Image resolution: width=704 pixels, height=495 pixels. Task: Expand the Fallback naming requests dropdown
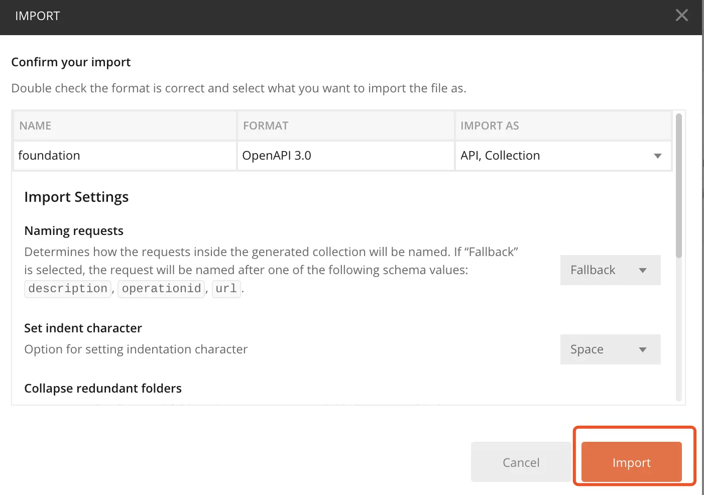click(x=610, y=270)
